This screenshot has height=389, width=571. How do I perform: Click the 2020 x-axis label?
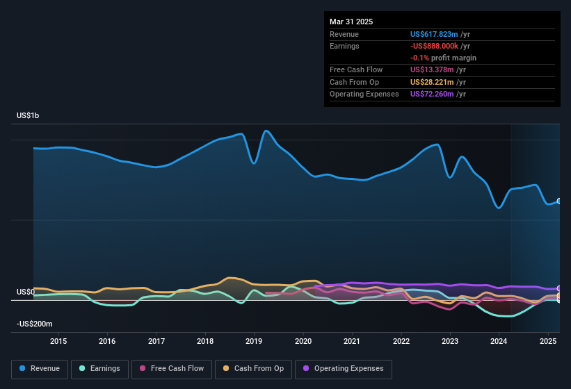303,341
